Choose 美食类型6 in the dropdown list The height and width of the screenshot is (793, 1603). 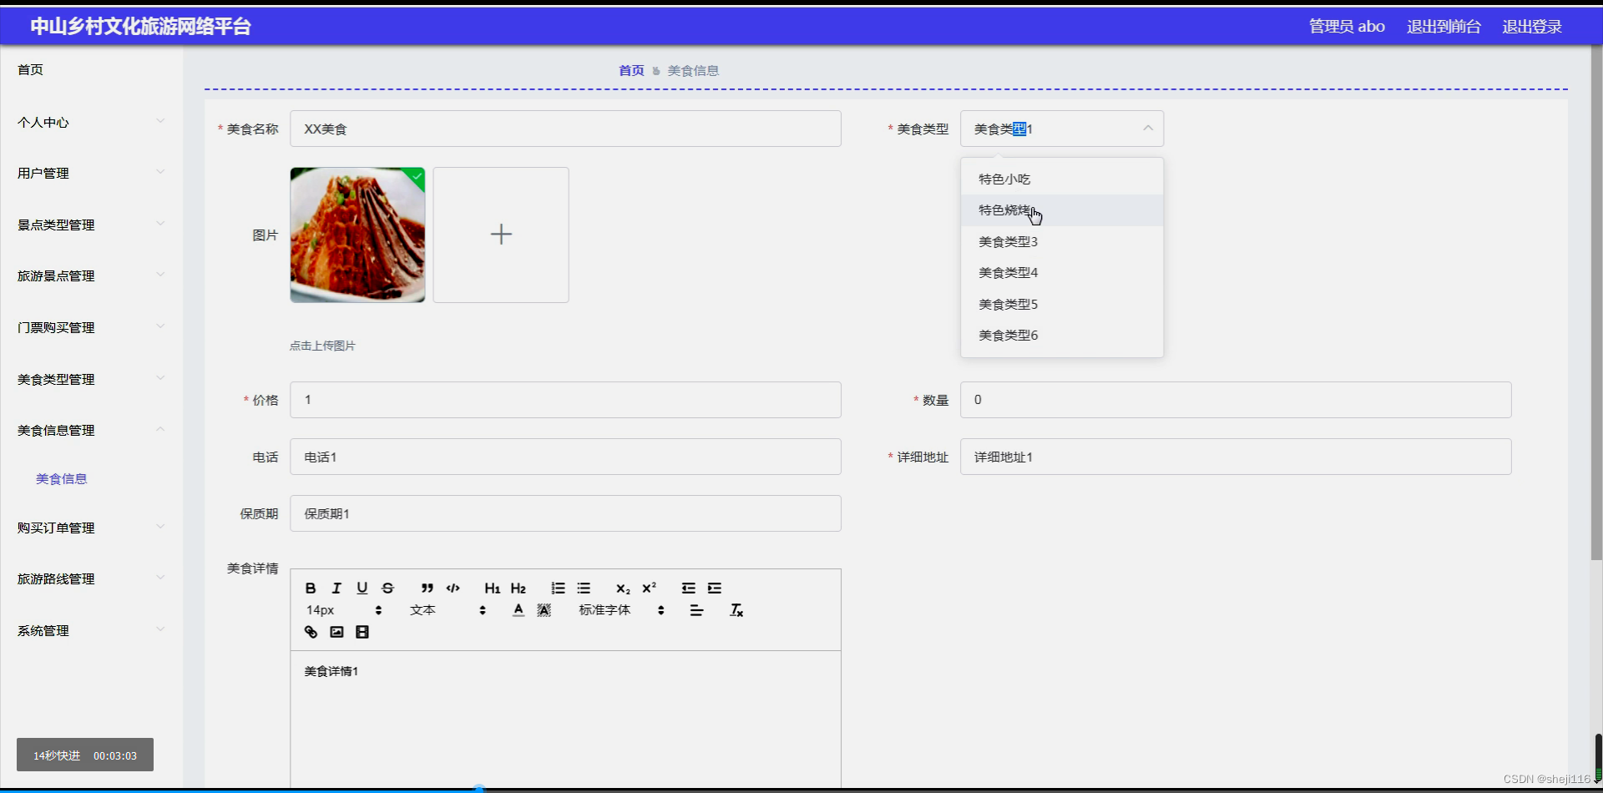tap(1008, 335)
